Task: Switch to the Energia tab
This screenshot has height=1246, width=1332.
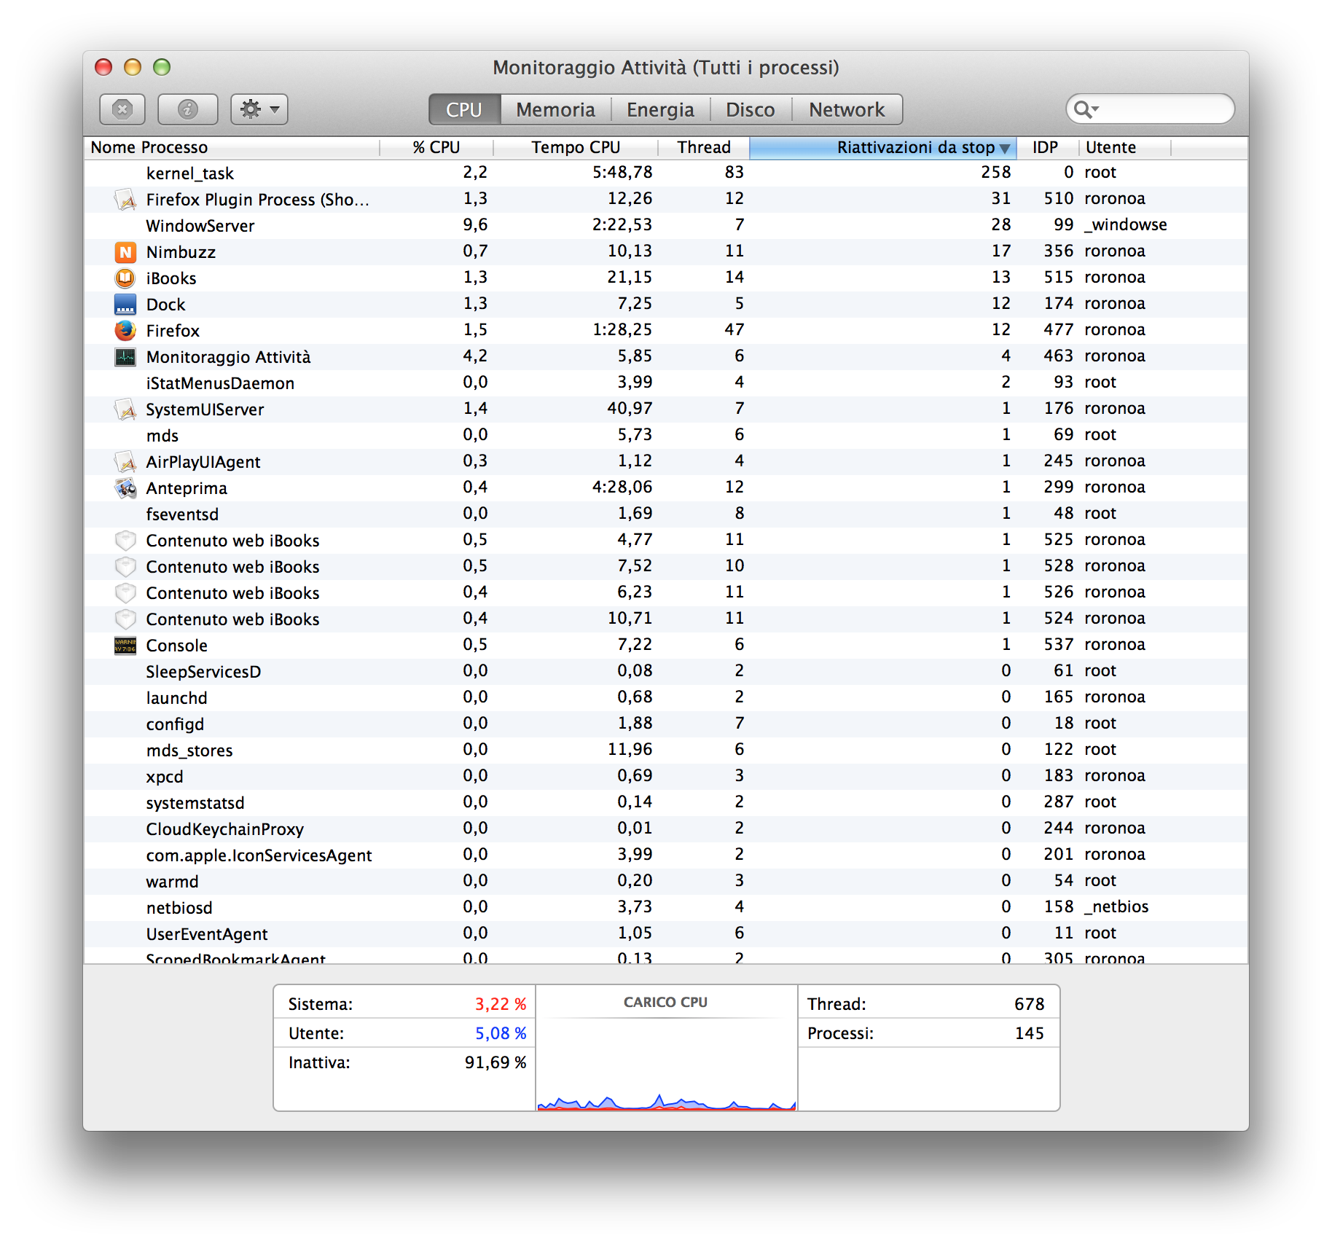Action: pos(660,109)
